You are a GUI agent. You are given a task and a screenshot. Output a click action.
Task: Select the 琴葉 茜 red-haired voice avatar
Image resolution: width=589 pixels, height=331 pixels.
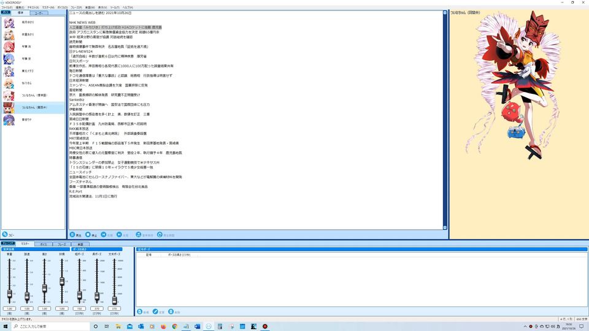(9, 47)
